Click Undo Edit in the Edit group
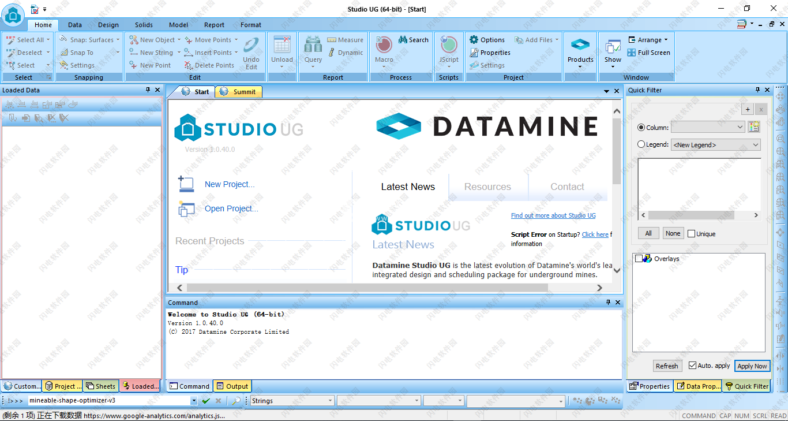788x421 pixels. (x=252, y=53)
